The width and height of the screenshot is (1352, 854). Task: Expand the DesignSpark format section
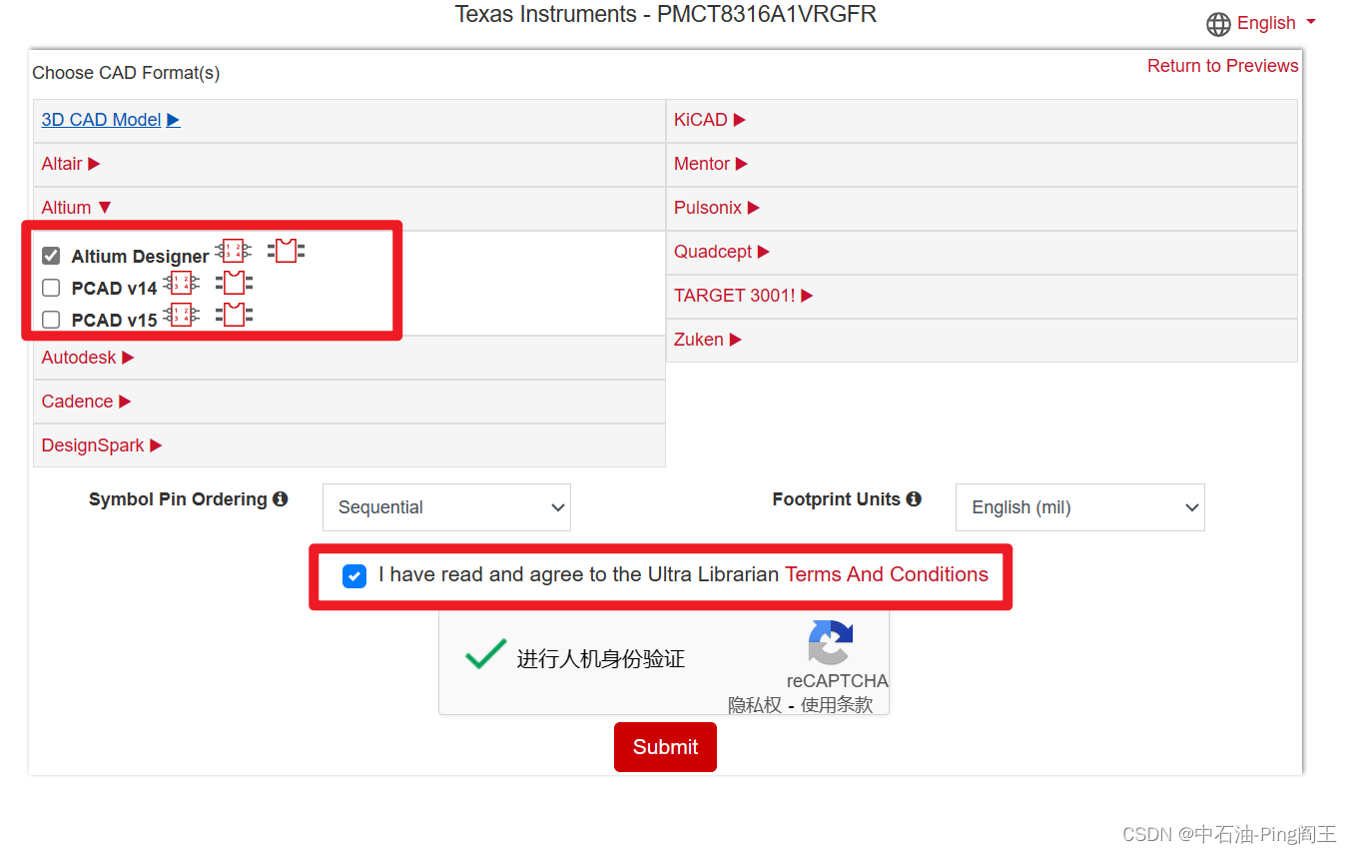102,445
